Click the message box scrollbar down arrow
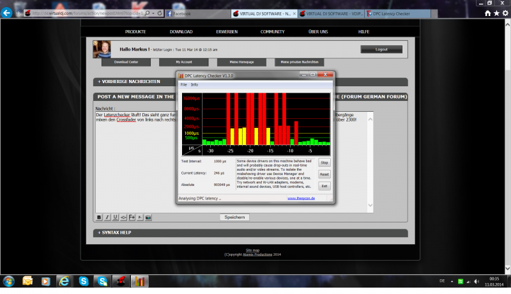This screenshot has width=511, height=294. point(370,205)
